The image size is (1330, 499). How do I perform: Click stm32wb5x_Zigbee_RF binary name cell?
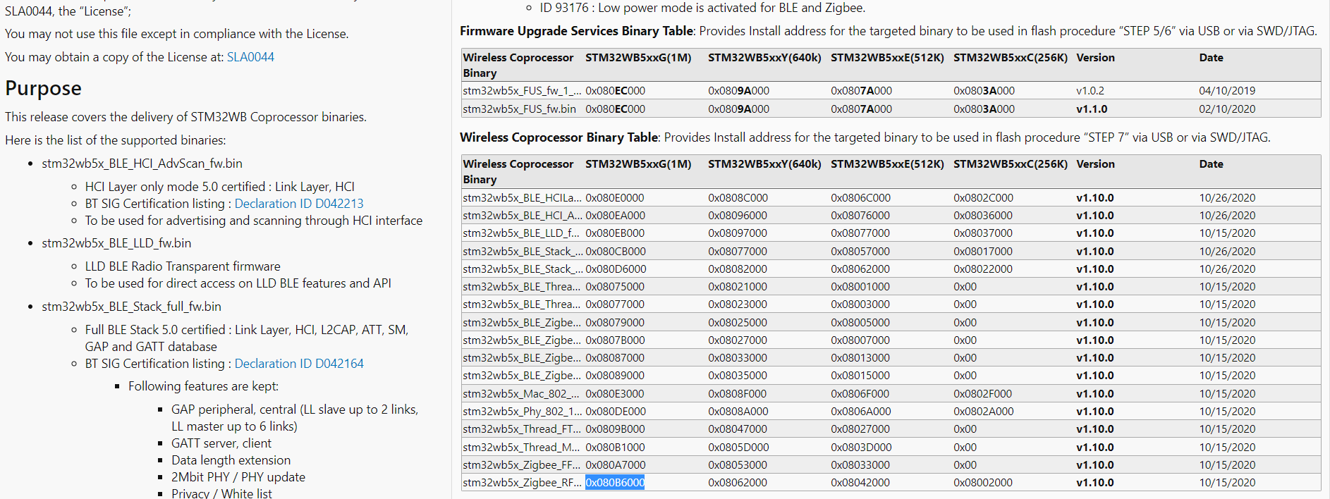522,483
